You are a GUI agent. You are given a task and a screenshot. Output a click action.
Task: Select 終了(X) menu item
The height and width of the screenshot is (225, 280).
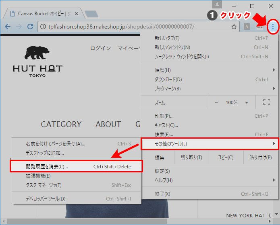209,194
